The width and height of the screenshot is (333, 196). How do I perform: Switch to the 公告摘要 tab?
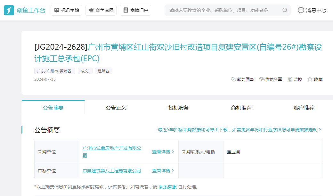(53, 108)
